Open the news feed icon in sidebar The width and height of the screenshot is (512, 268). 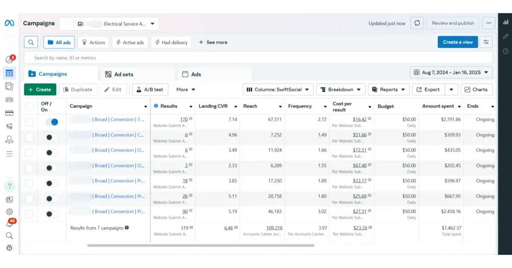pos(9,199)
